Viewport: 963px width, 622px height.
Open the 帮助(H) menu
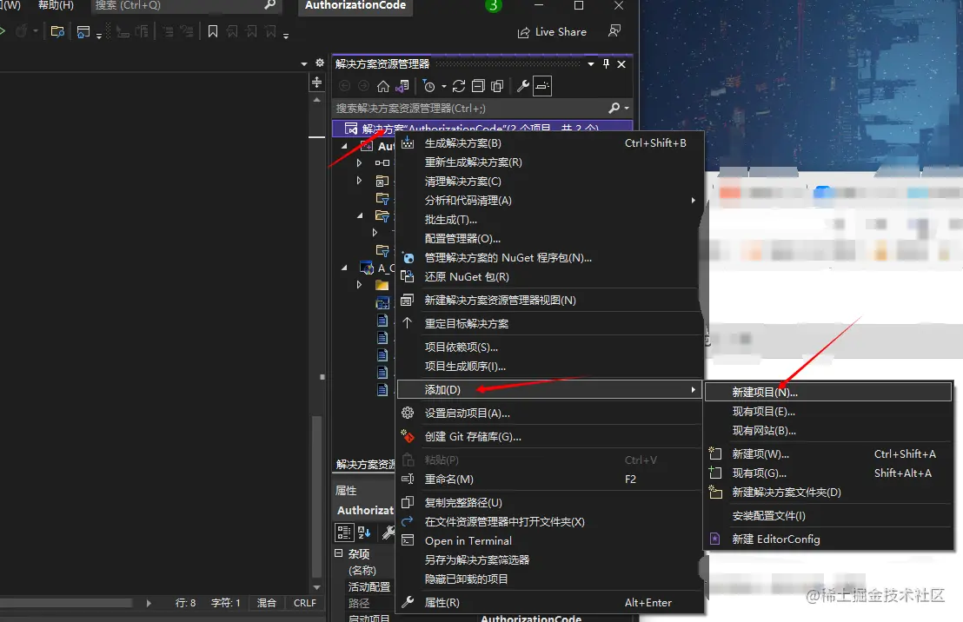[54, 7]
